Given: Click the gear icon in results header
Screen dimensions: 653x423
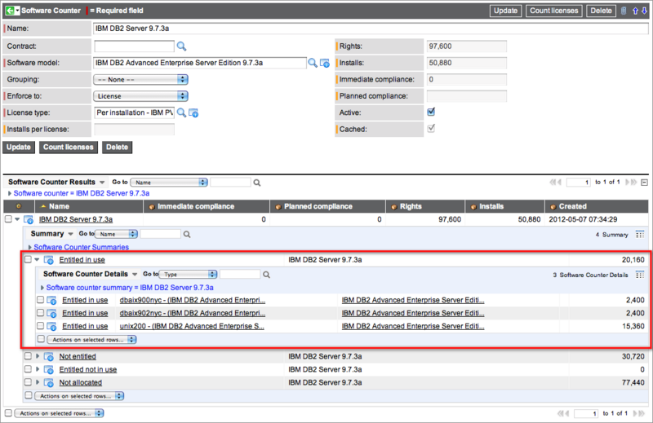Looking at the screenshot, I should click(x=18, y=206).
